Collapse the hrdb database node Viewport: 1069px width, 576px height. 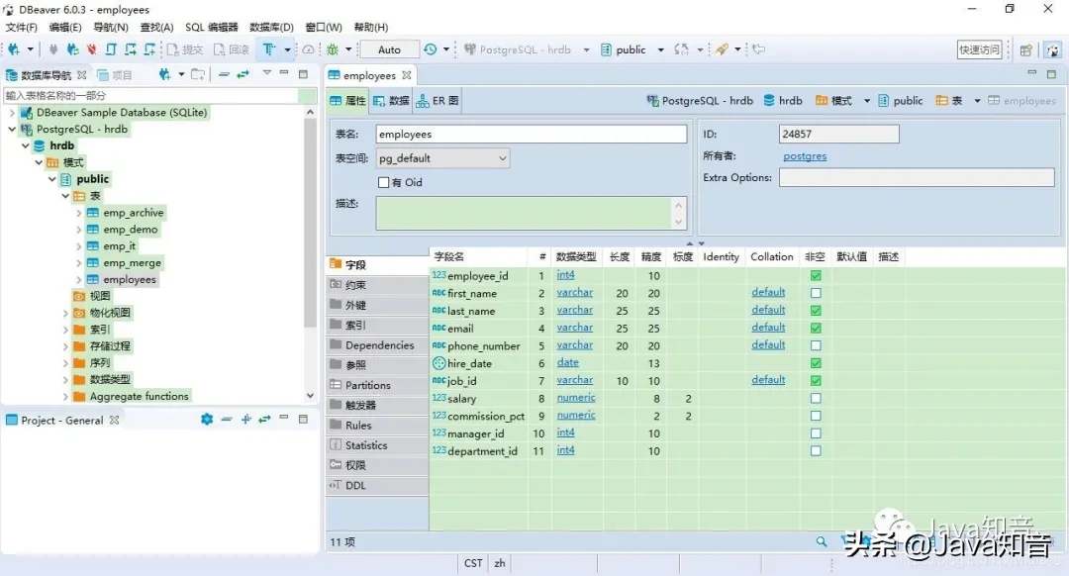click(25, 145)
